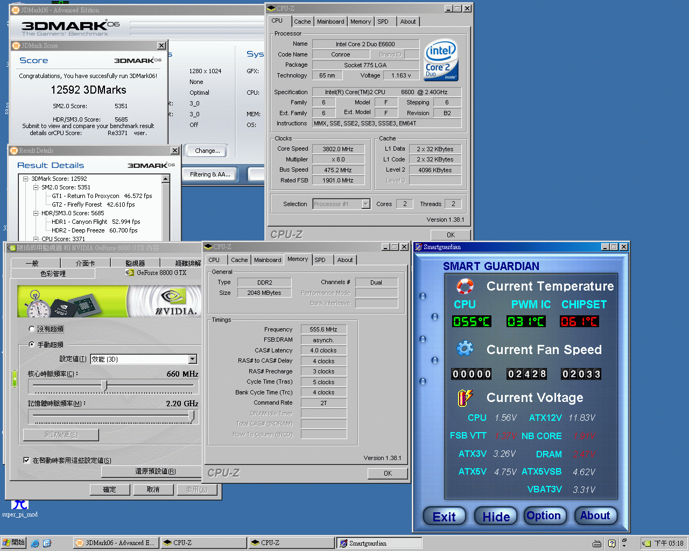Click the 3DMark06 main window title icon
The image size is (689, 551).
[16, 10]
